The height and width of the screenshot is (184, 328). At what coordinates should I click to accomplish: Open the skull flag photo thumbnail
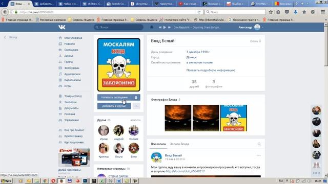coord(234,118)
